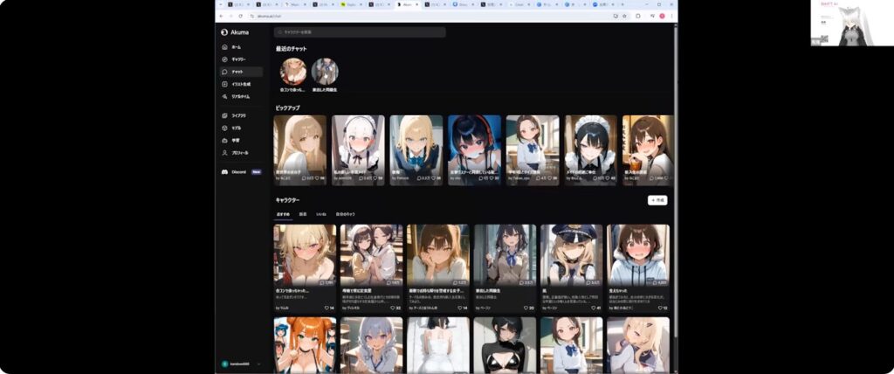Open the first recent chat avatar
This screenshot has height=374, width=894.
[x=292, y=71]
